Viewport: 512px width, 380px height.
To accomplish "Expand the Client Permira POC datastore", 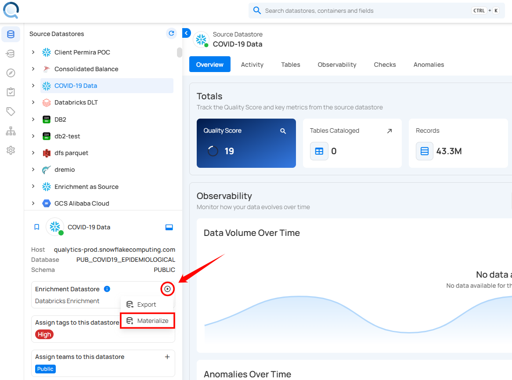I will (x=33, y=52).
